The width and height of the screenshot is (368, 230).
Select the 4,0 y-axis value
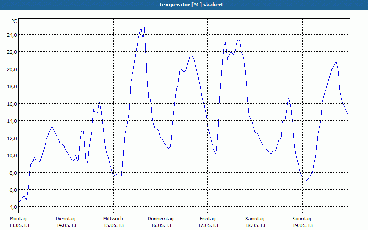click(x=13, y=207)
